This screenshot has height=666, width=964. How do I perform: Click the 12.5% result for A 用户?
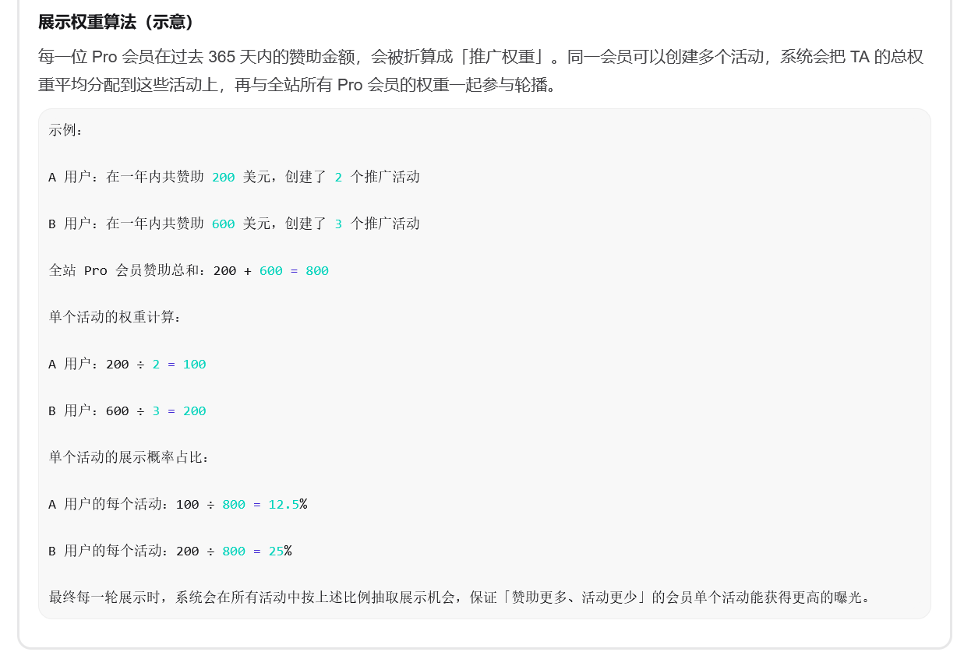click(288, 504)
